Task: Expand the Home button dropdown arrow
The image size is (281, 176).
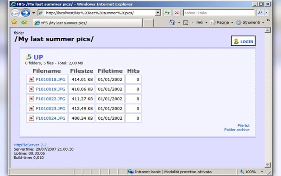Action: pos(179,23)
